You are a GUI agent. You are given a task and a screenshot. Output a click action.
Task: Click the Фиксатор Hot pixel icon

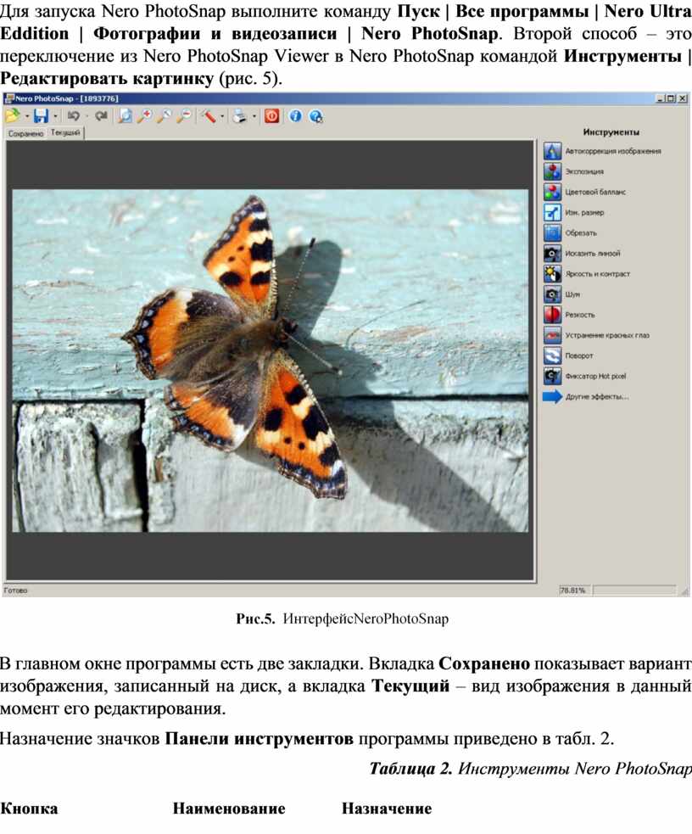tap(552, 376)
